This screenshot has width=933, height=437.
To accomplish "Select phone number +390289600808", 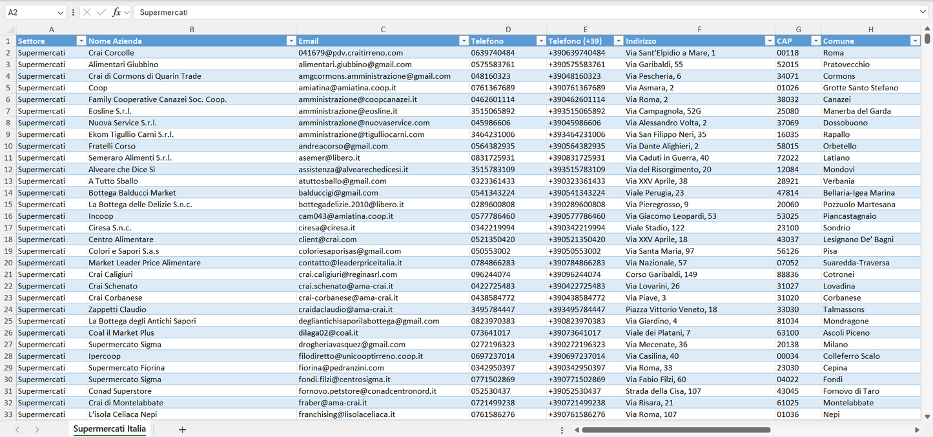I will (585, 204).
